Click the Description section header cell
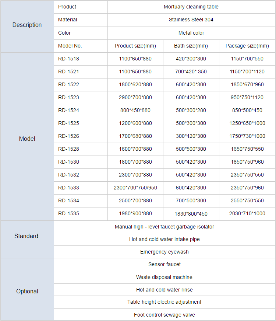 [27, 25]
